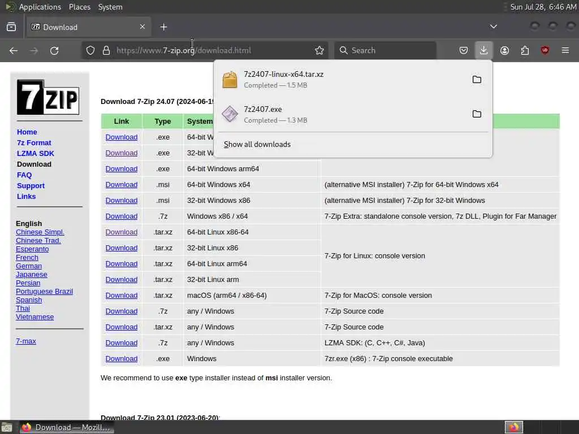
Task: Open the Links sidebar link
Action: [26, 196]
